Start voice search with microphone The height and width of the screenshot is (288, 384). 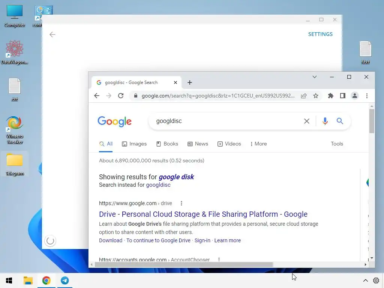coord(325,121)
